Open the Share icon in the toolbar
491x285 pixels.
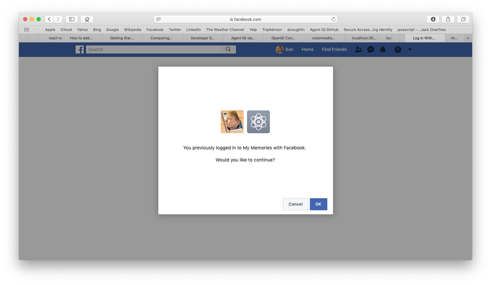[448, 19]
